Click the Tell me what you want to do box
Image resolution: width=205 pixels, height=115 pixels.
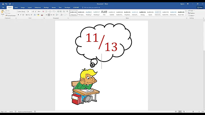pyautogui.click(x=92, y=7)
